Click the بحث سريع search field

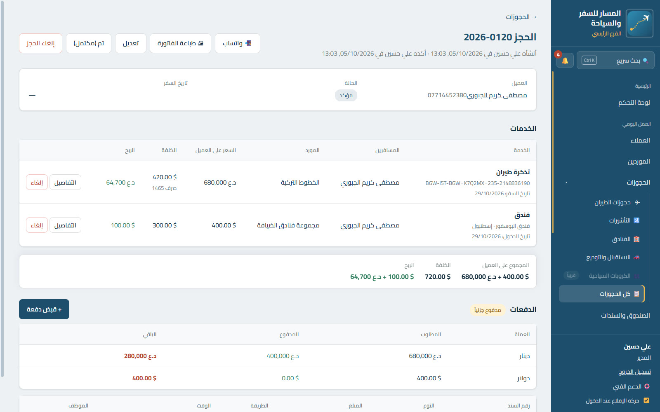(615, 60)
